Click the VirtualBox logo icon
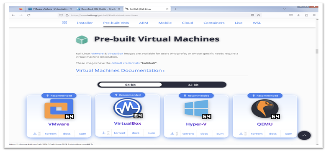This screenshot has width=334, height=154. [x=128, y=108]
